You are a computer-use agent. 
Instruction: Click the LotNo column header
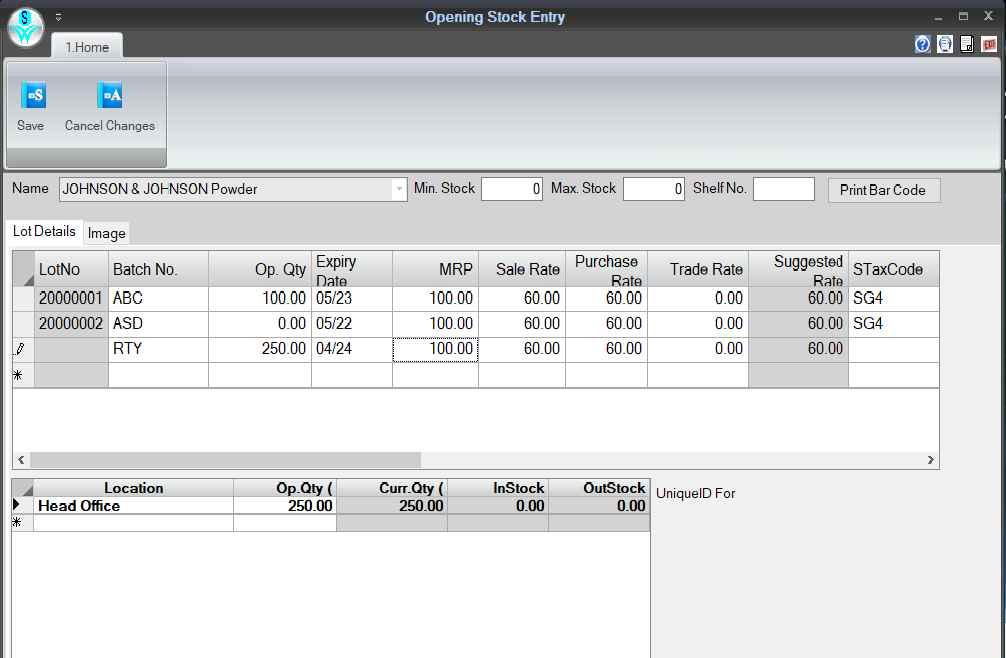[x=71, y=269]
